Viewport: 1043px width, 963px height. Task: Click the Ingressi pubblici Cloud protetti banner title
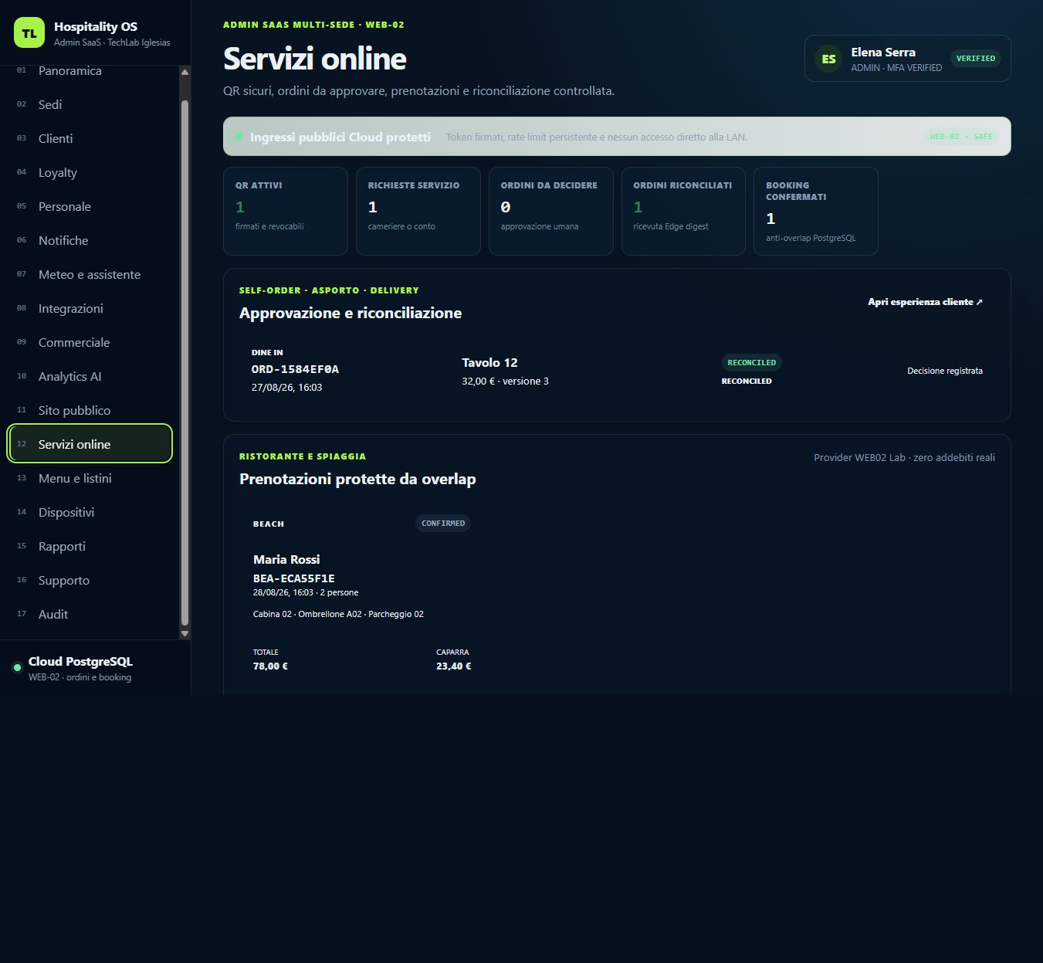click(x=340, y=137)
